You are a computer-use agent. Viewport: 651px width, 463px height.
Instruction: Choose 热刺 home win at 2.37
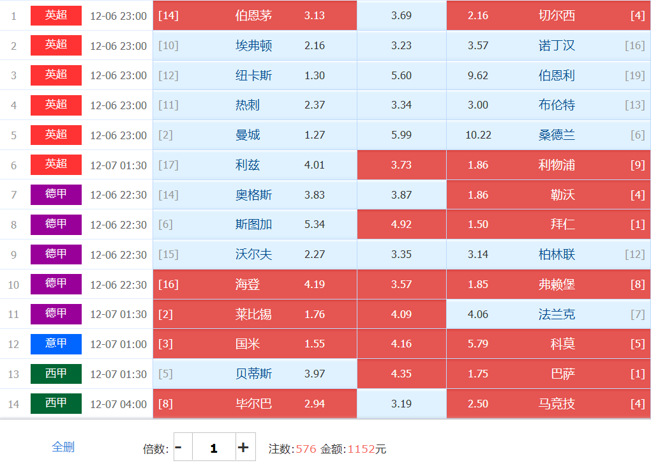pyautogui.click(x=255, y=105)
